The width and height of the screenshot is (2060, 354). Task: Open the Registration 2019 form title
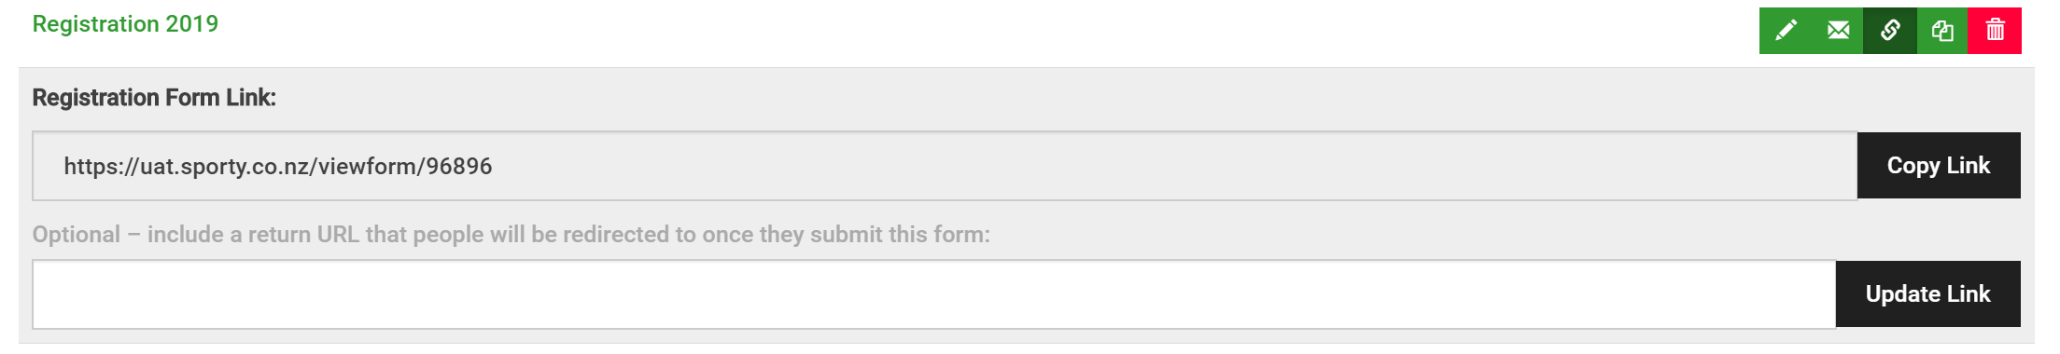click(x=125, y=24)
